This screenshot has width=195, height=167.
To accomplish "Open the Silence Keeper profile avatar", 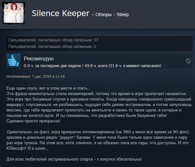I will (13, 13).
